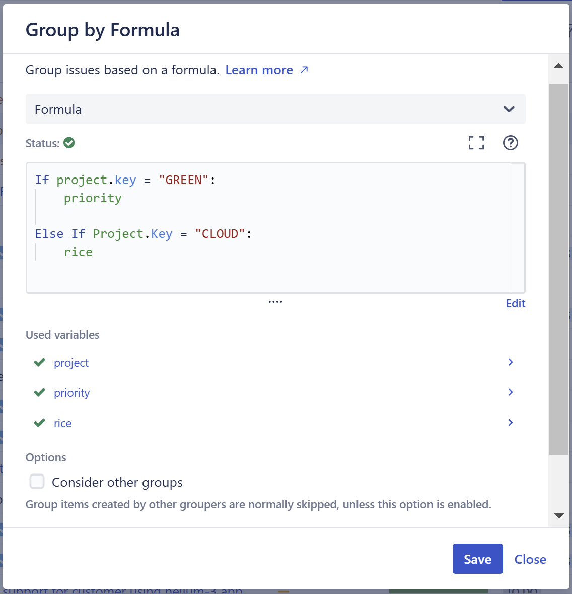Open the rice variable link
572x594 pixels.
click(62, 423)
